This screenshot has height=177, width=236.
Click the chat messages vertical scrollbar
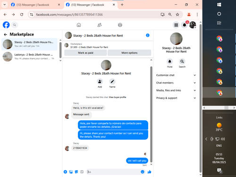151,114
